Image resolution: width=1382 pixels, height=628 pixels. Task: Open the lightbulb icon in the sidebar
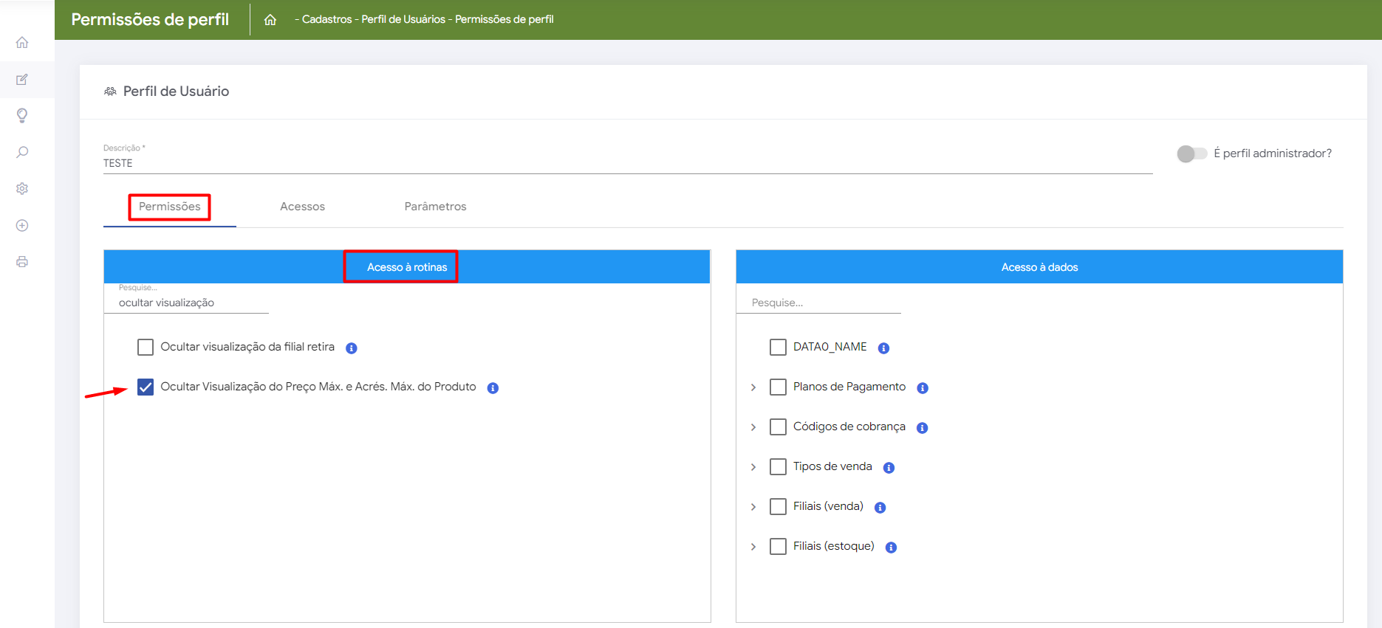pyautogui.click(x=22, y=116)
